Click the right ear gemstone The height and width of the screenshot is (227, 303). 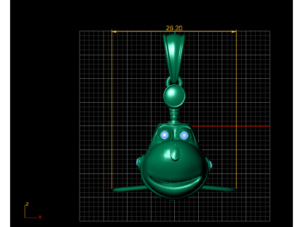click(210, 165)
